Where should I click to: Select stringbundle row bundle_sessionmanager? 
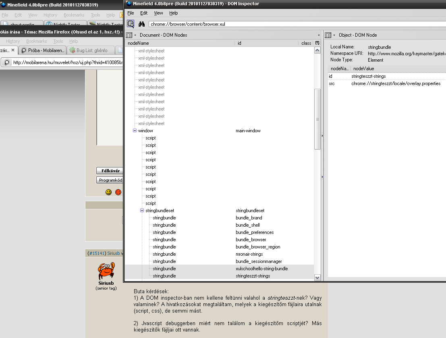pos(219,261)
